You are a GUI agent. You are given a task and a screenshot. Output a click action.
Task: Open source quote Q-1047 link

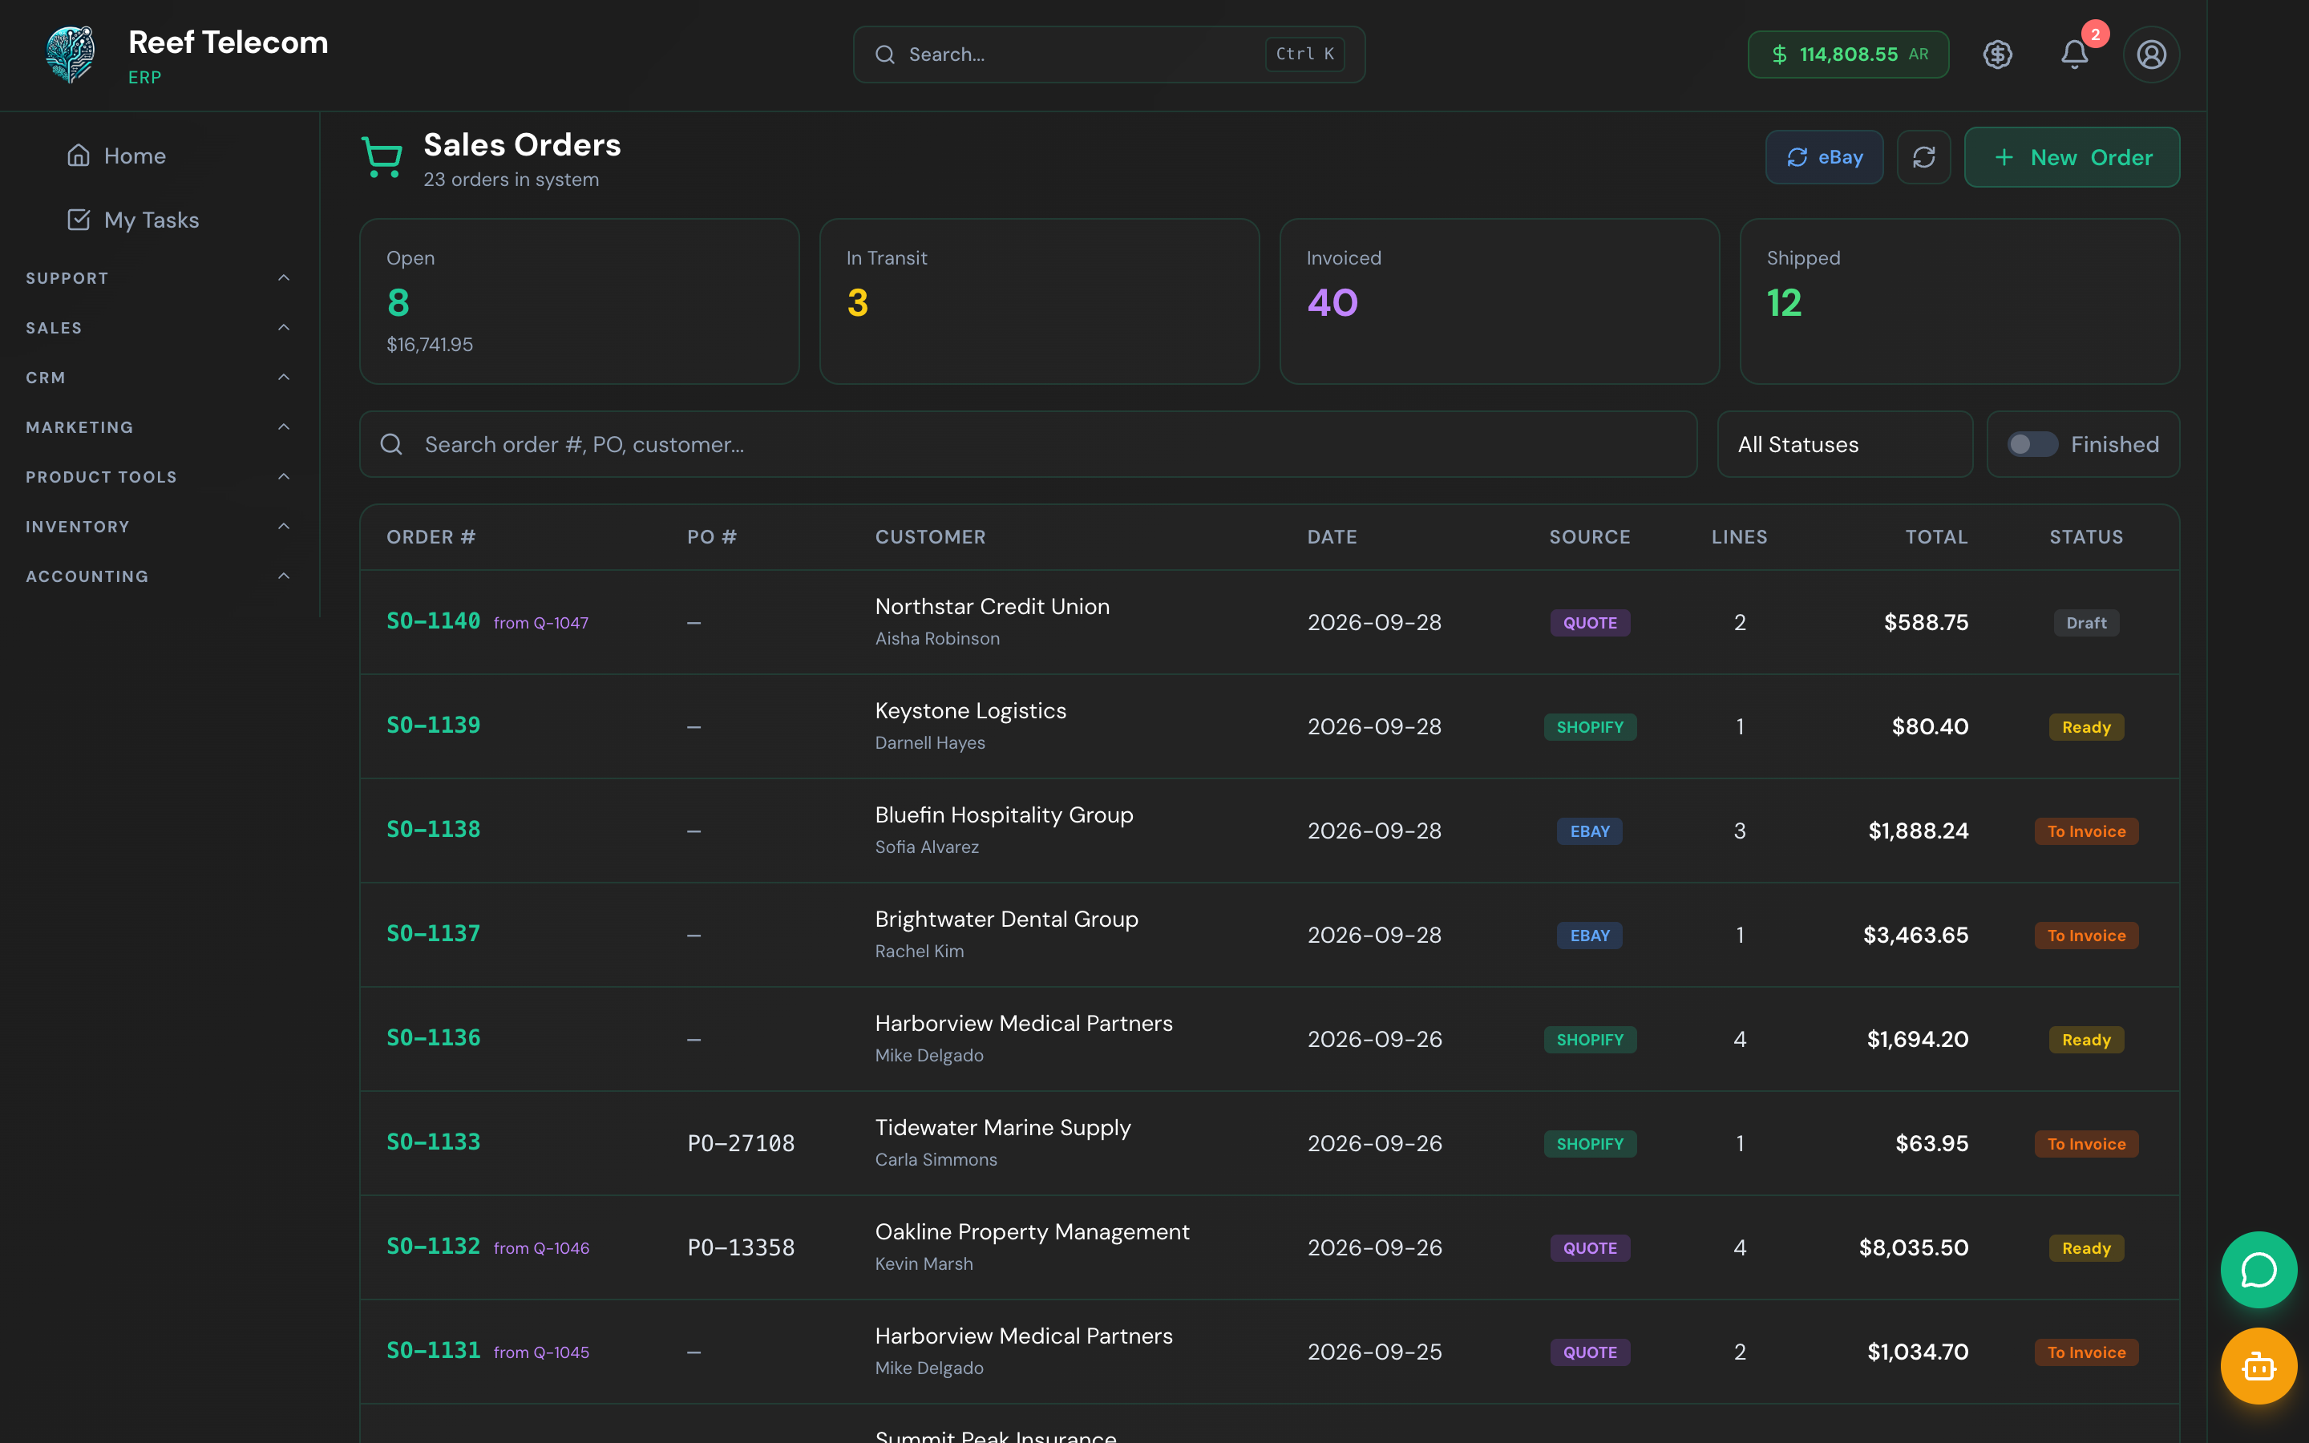541,622
